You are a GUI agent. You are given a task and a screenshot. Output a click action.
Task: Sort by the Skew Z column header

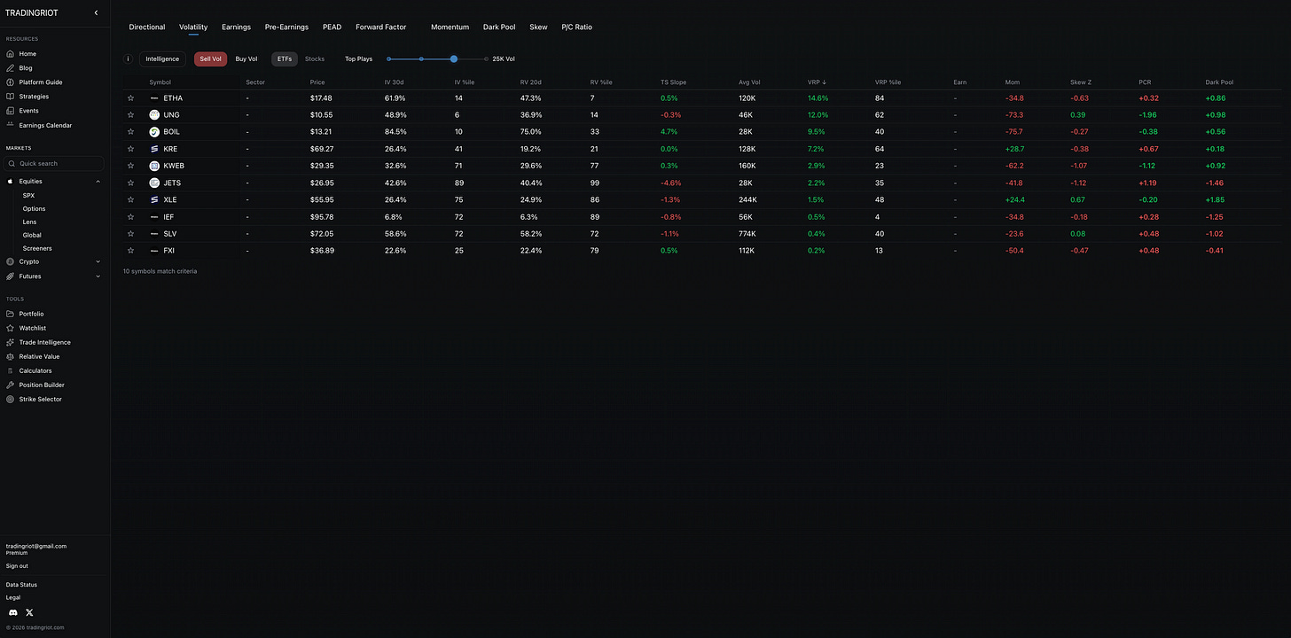click(1081, 82)
